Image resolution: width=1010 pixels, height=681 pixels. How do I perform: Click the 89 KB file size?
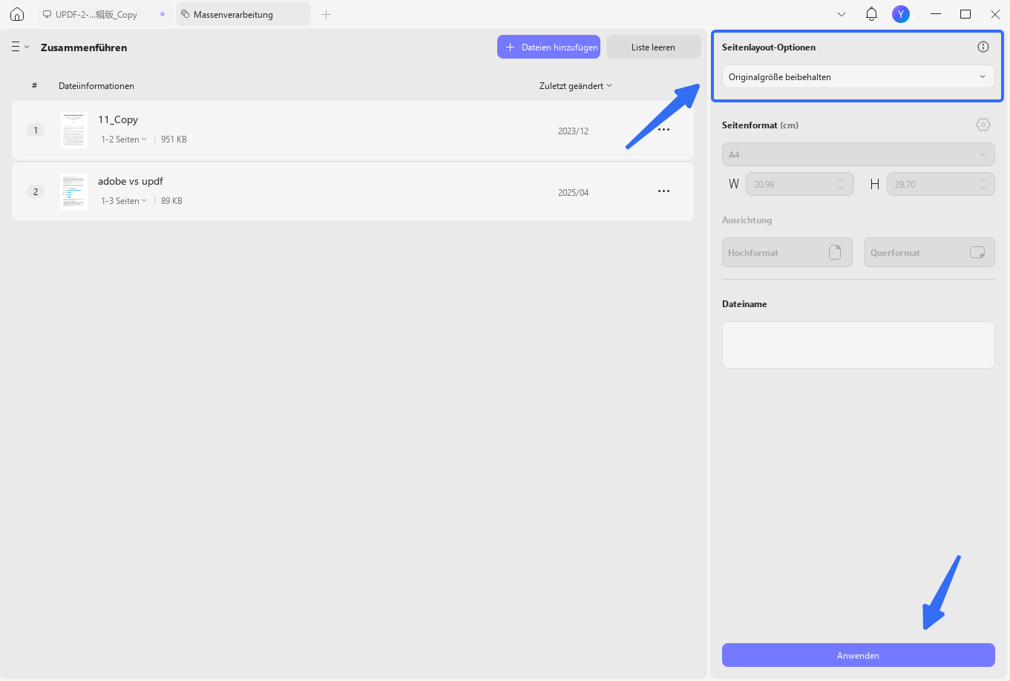click(x=171, y=201)
